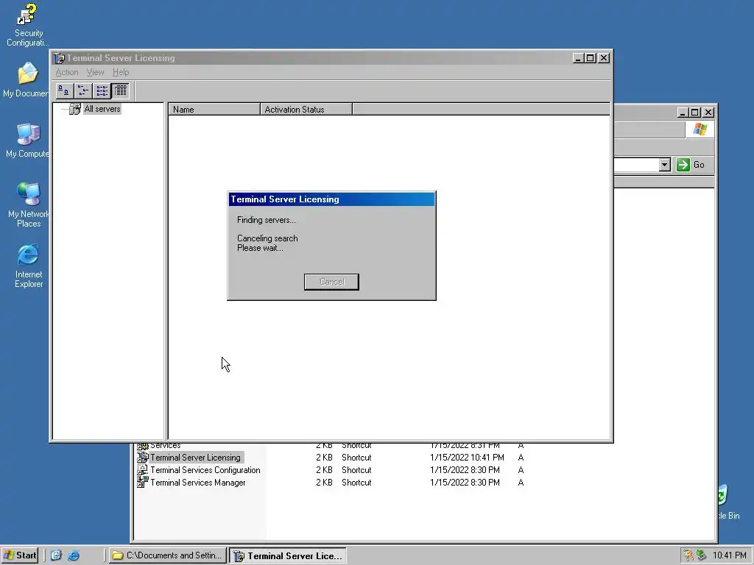Open the Recycle Bin desktop icon
Screen dimensions: 754x565
tap(727, 502)
